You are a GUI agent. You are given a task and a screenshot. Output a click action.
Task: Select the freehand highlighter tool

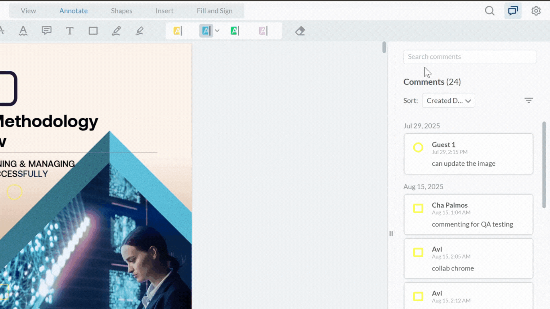click(x=140, y=31)
